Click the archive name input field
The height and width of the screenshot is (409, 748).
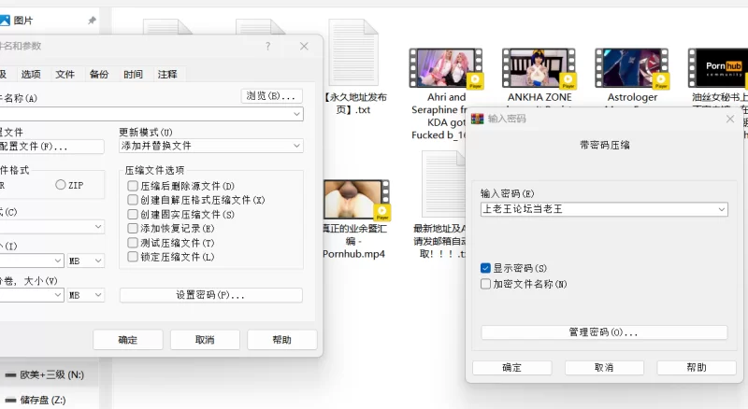pos(151,114)
